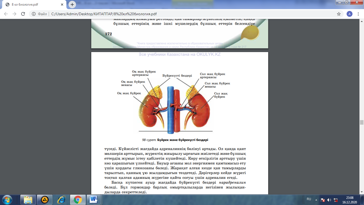Open the network status tray icon

click(x=336, y=200)
